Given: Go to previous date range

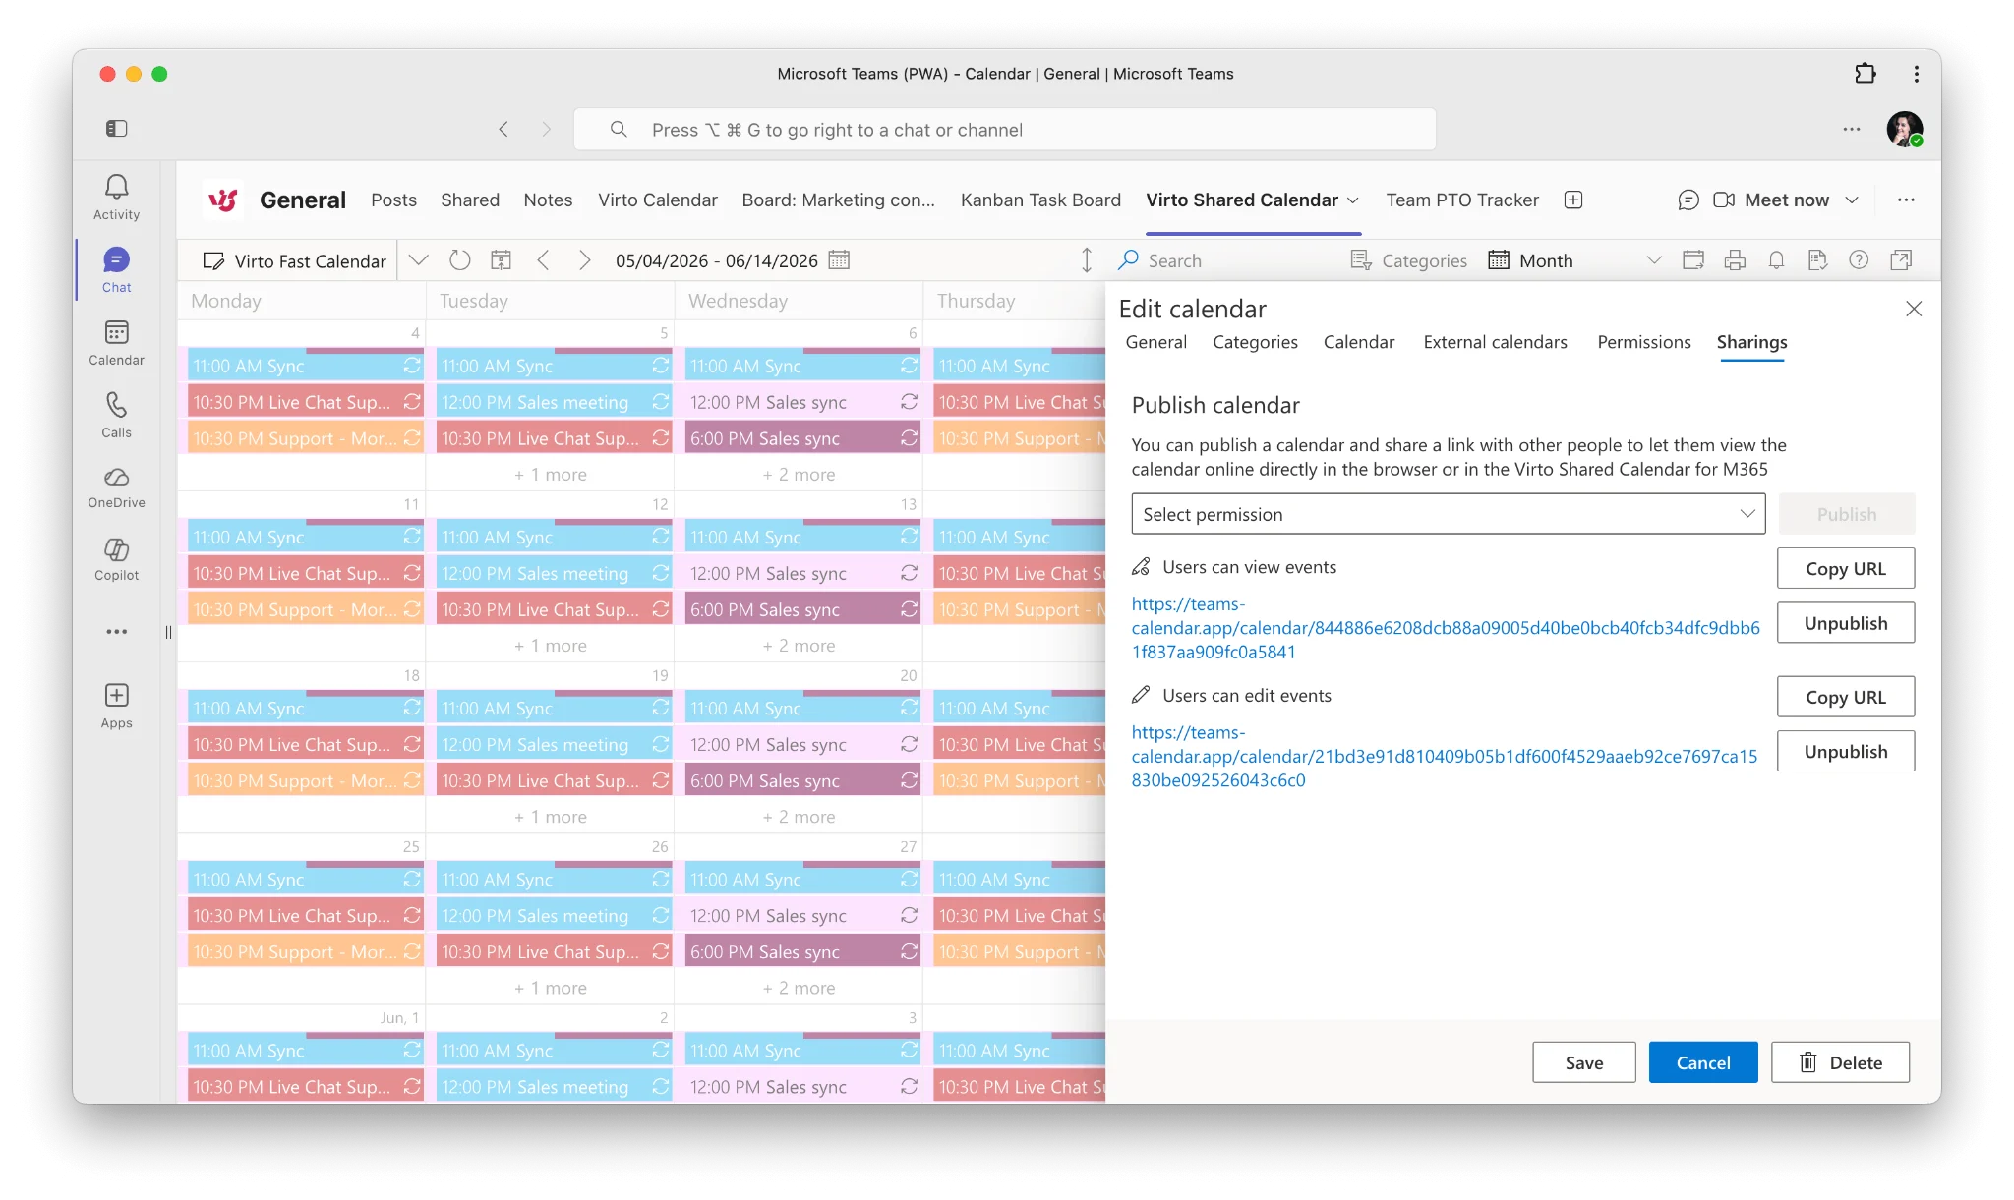Looking at the screenshot, I should (x=543, y=260).
